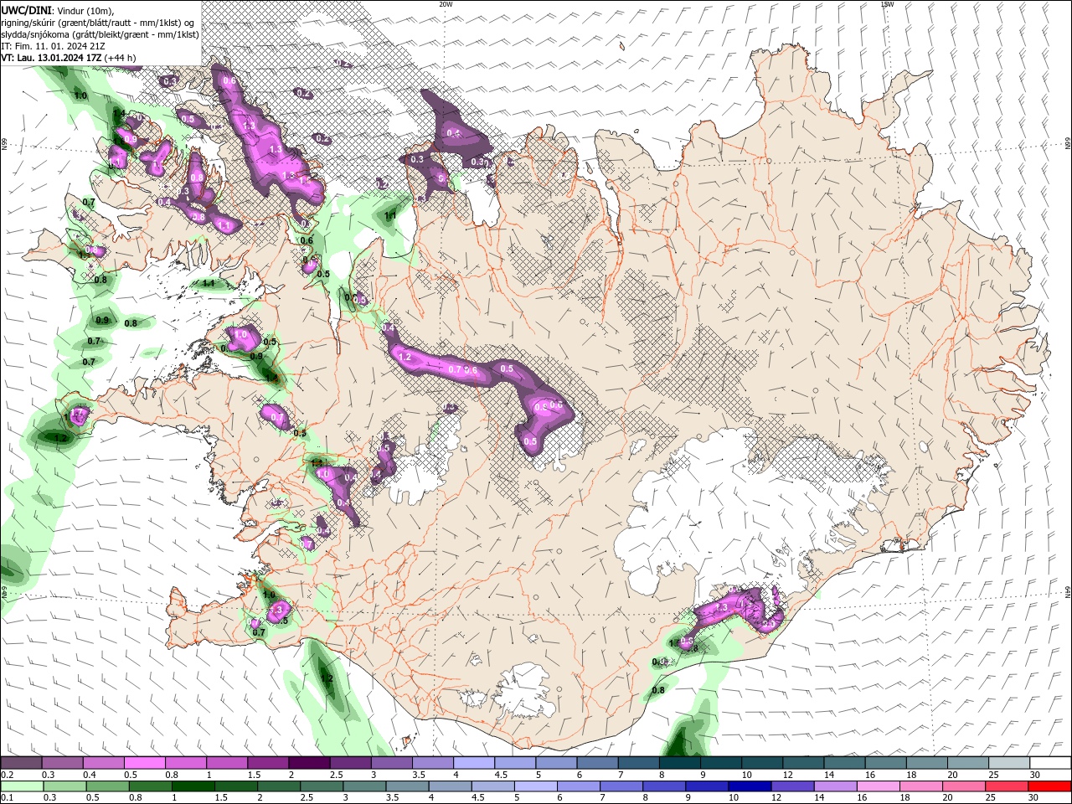Click the '0.1' label under the lower legend row

[x=7, y=798]
